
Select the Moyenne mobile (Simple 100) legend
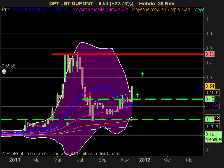point(161,10)
